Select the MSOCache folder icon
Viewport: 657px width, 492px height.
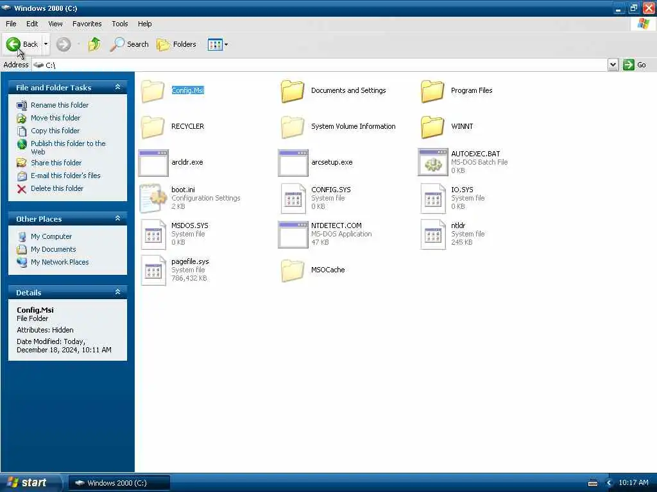point(293,270)
